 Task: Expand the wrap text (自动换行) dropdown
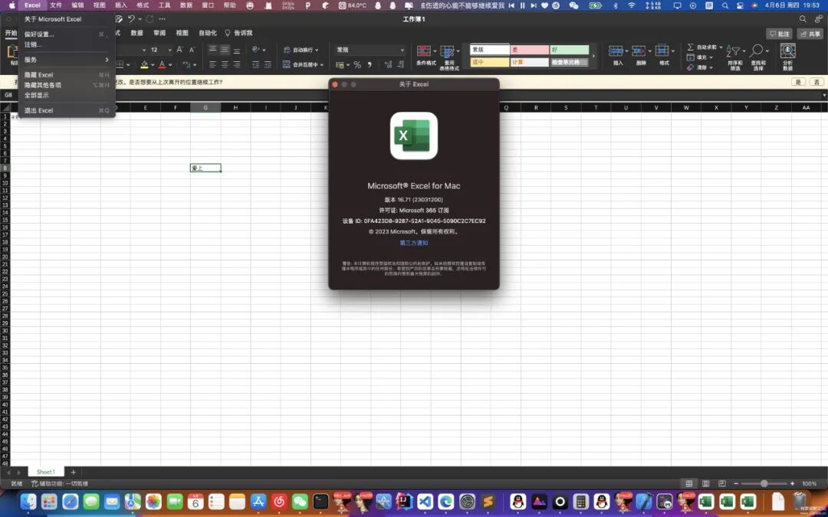[317, 50]
